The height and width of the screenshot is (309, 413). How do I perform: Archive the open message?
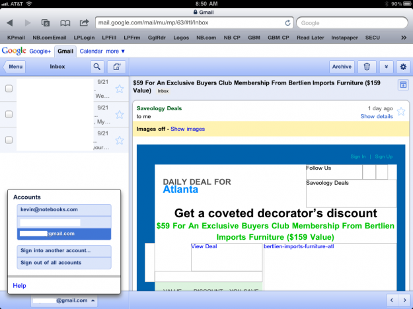click(x=342, y=67)
